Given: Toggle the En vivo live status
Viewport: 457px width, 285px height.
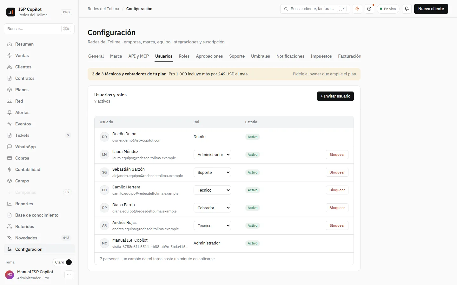Looking at the screenshot, I should 388,9.
